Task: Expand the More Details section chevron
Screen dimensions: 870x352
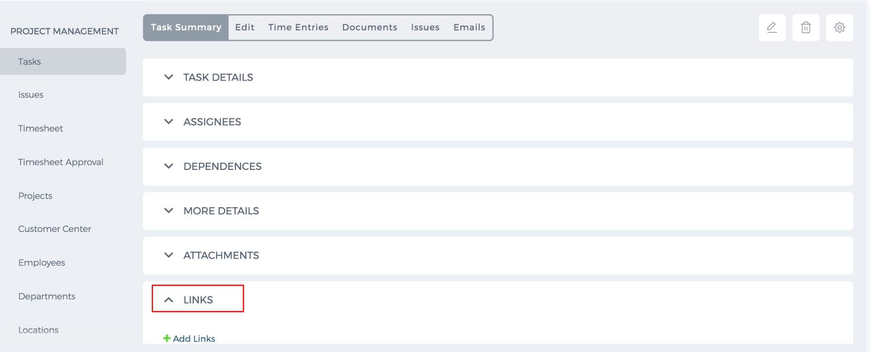Action: [x=169, y=211]
